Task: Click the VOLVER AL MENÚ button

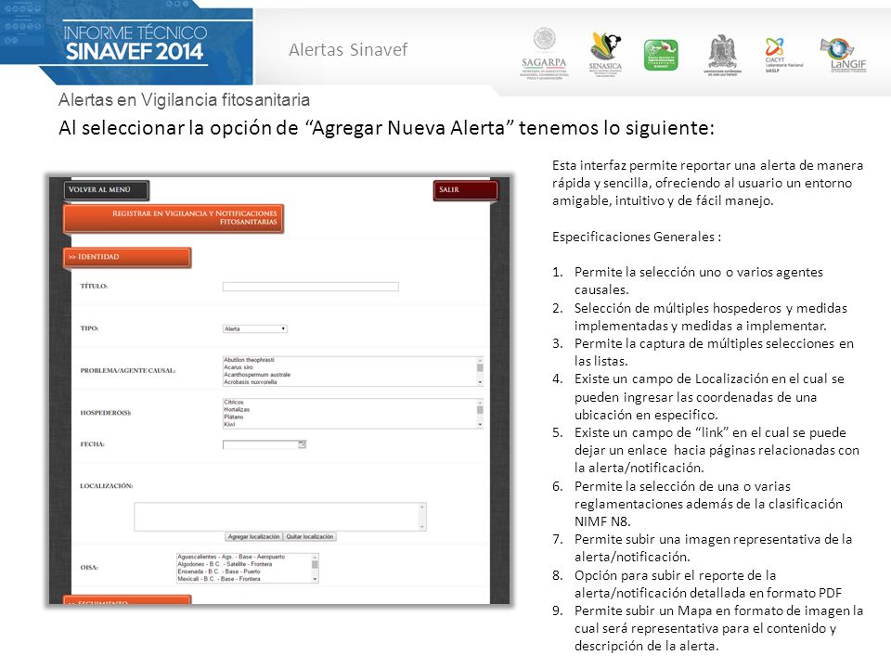Action: (106, 190)
